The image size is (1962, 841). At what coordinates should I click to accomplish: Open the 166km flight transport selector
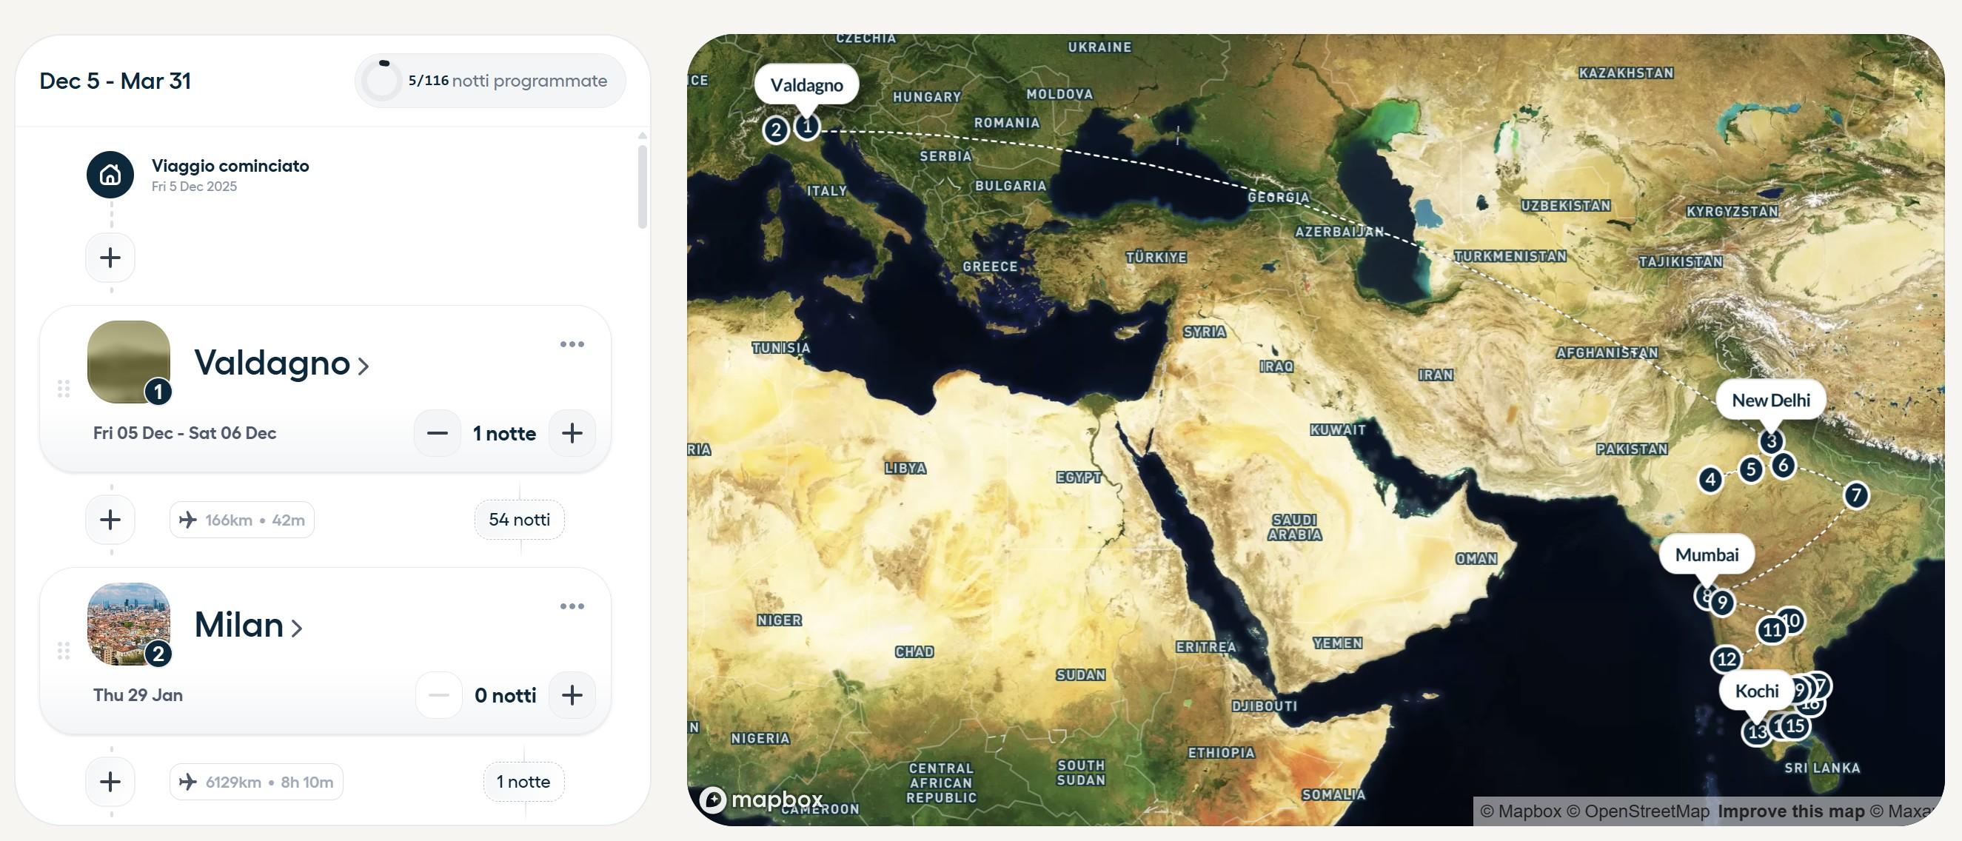(241, 520)
